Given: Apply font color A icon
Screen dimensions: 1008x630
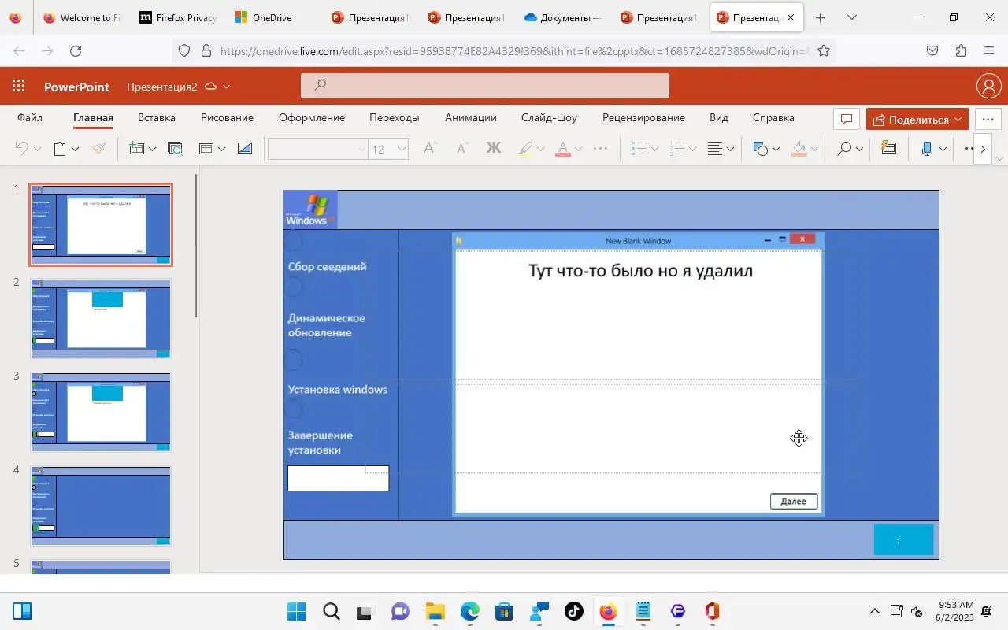Looking at the screenshot, I should pyautogui.click(x=562, y=148).
